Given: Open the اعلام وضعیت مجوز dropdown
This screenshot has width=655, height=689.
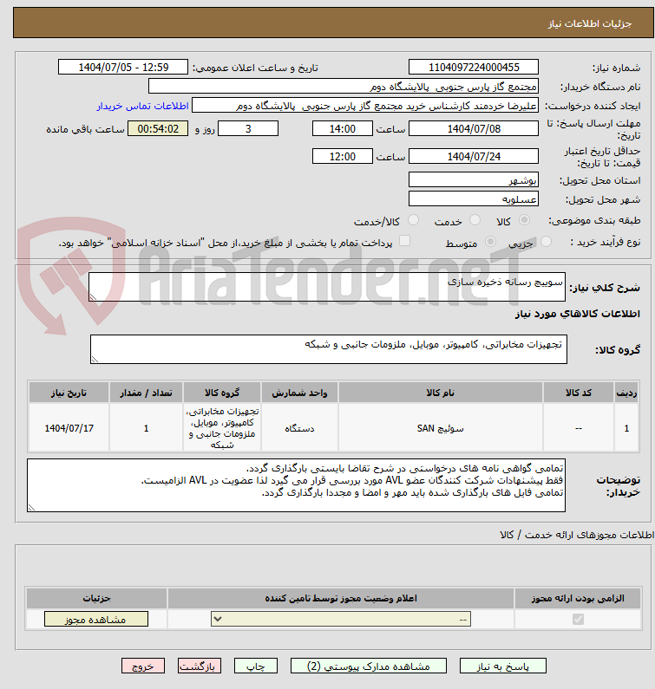Looking at the screenshot, I should coord(341,619).
